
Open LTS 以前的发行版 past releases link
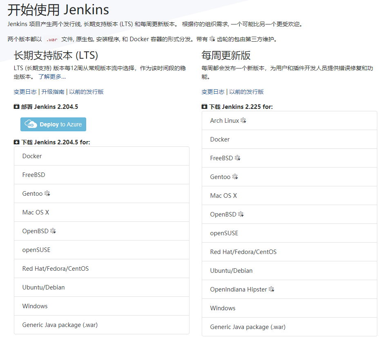tap(86, 92)
